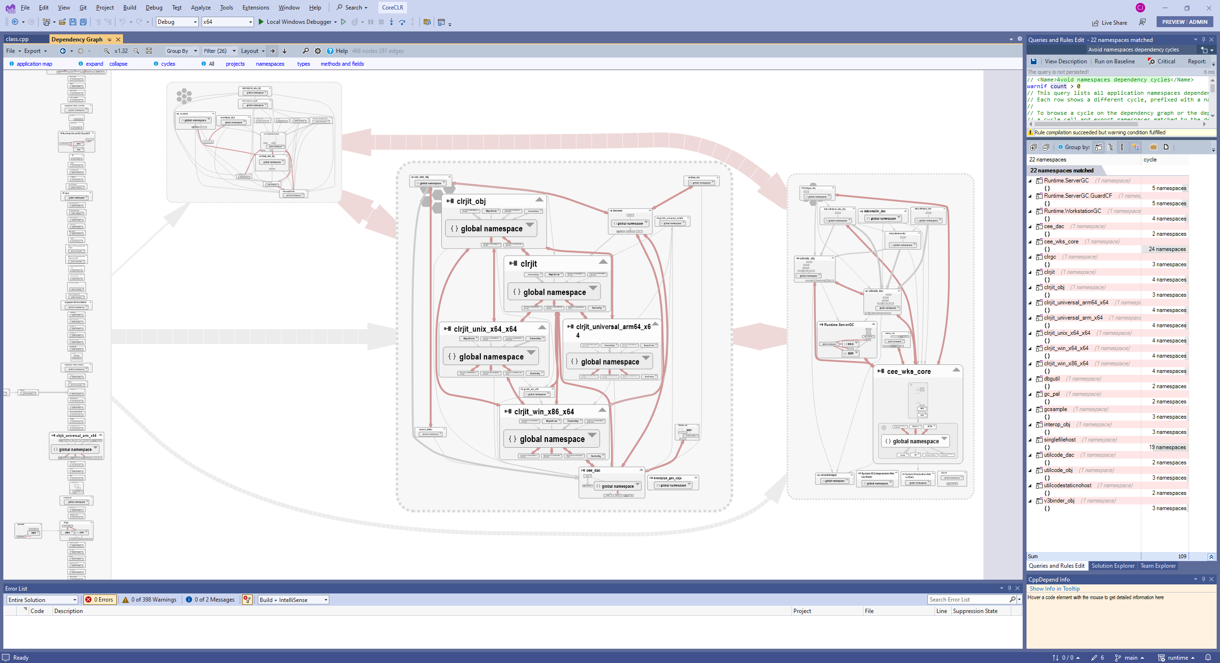Open notifications bell in status bar

coord(1208,658)
